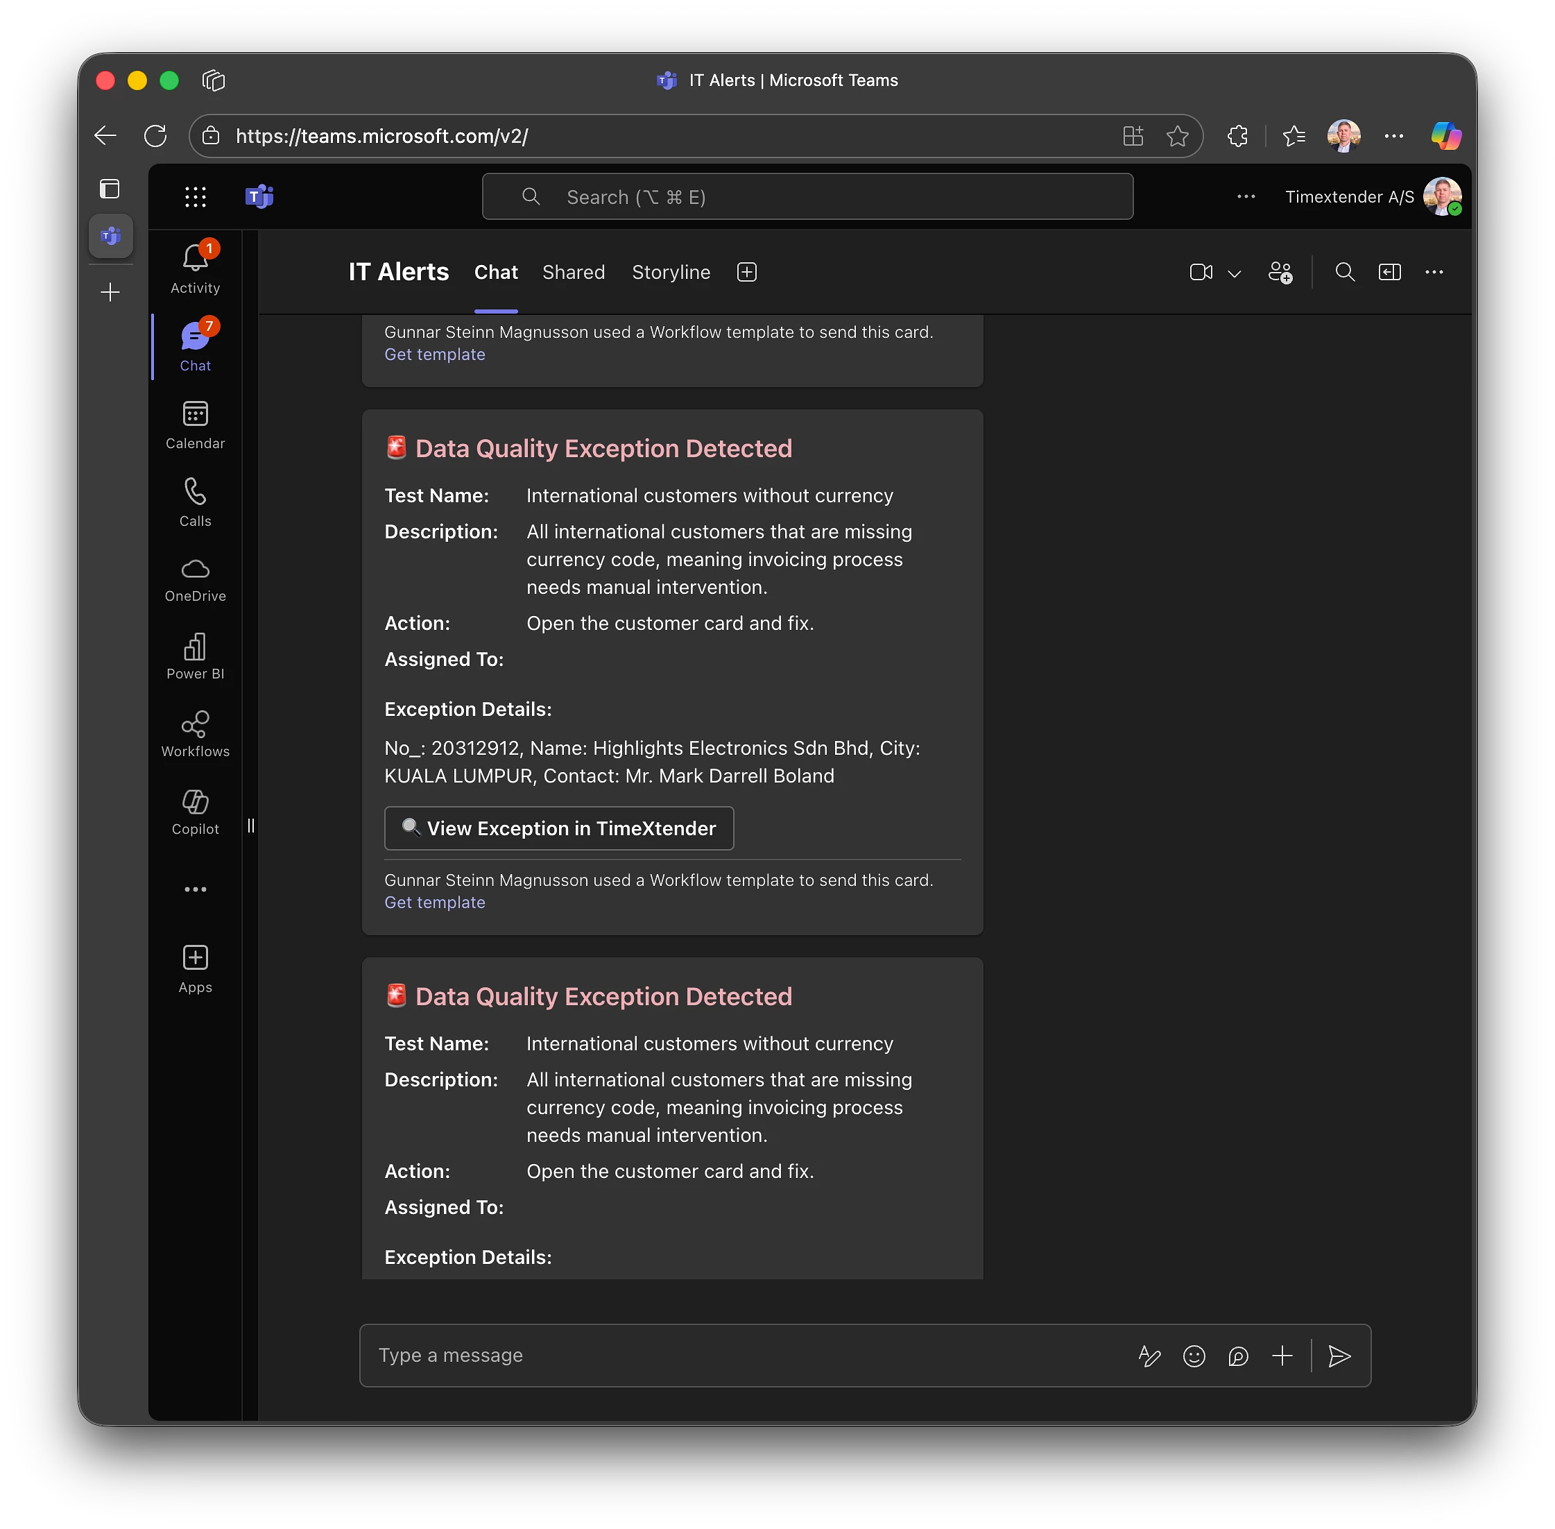Expand the video call options chevron
Viewport: 1555px width, 1529px height.
[x=1235, y=274]
